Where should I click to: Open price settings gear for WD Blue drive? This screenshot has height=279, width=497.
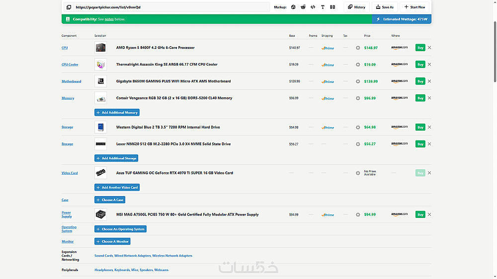[358, 127]
